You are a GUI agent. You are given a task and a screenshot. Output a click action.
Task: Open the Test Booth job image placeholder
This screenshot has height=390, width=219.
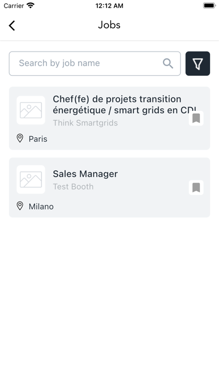(x=31, y=179)
